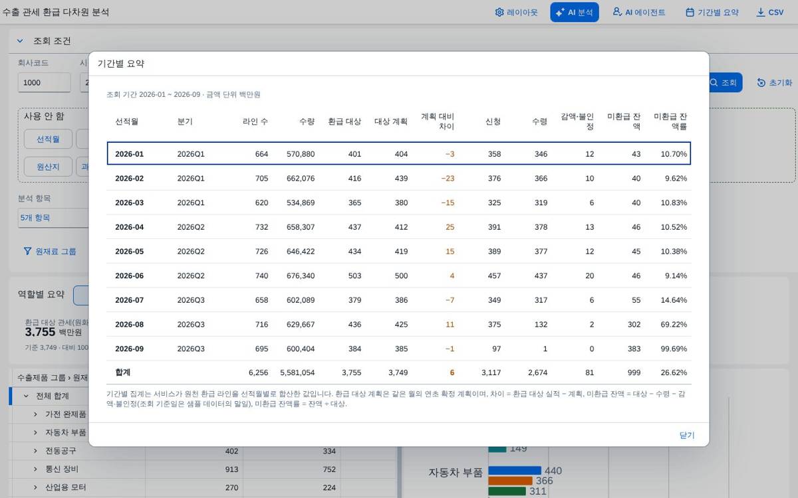Click the 회사코드 input field showing 1000
This screenshot has width=798, height=498.
coord(44,82)
